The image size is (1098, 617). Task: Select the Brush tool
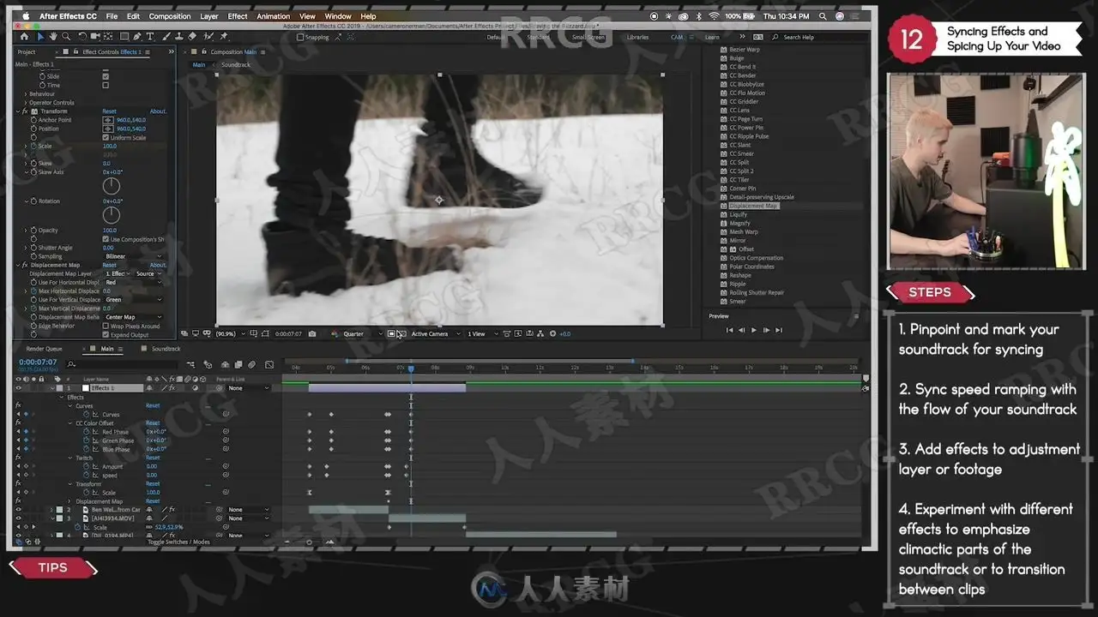pos(165,37)
